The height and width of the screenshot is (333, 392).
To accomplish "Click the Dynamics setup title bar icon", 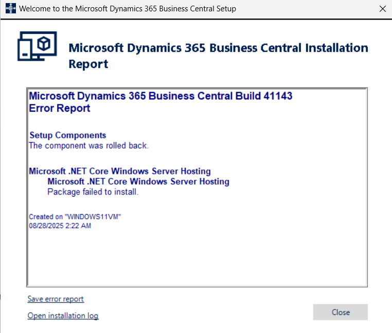I will tap(11, 9).
